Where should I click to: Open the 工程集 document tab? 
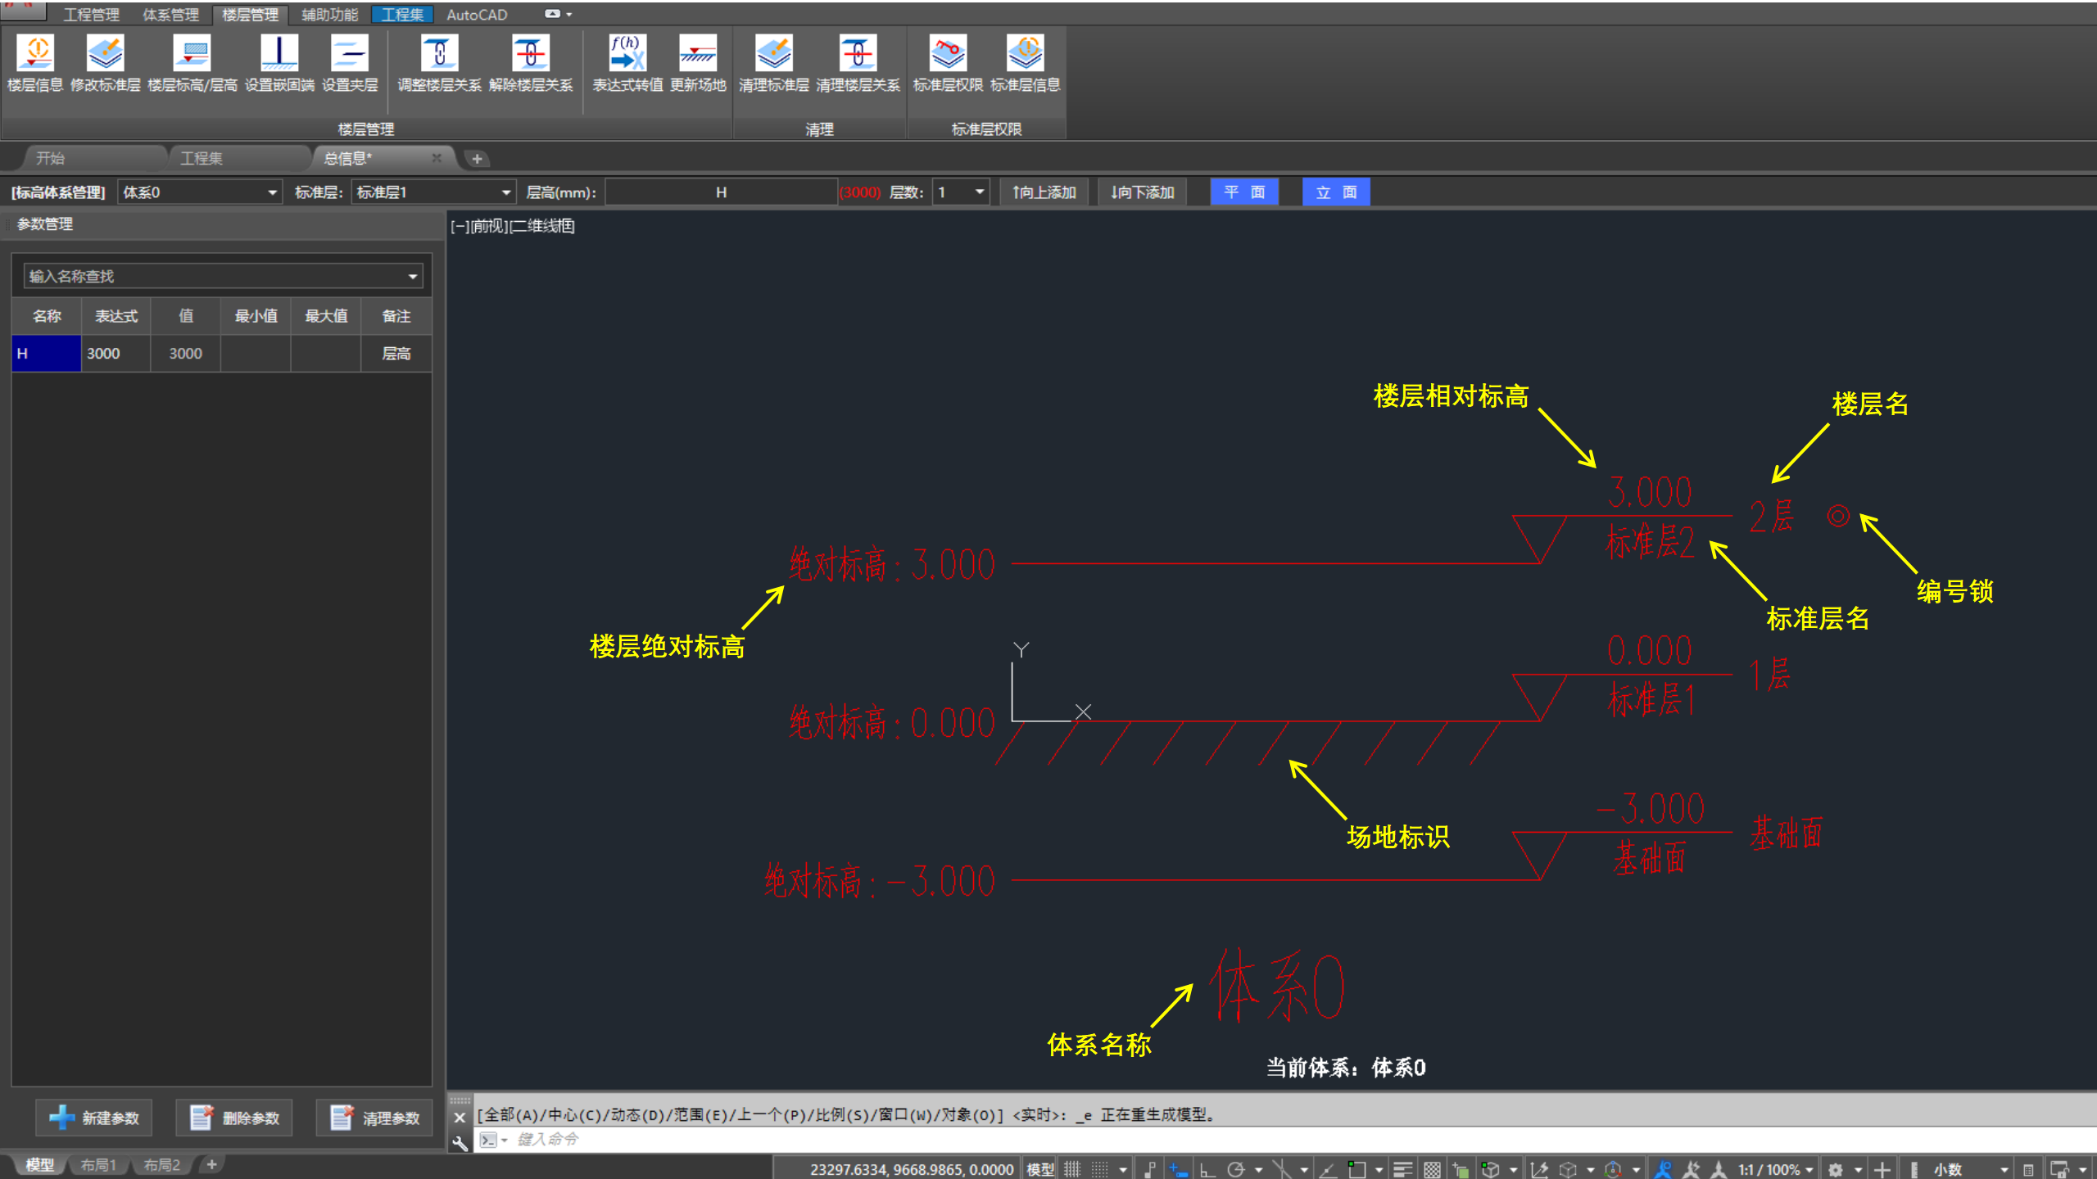(202, 158)
